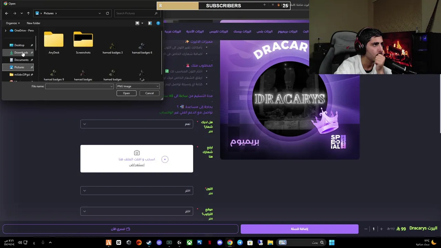Show hidden system tray icons

coord(50,242)
